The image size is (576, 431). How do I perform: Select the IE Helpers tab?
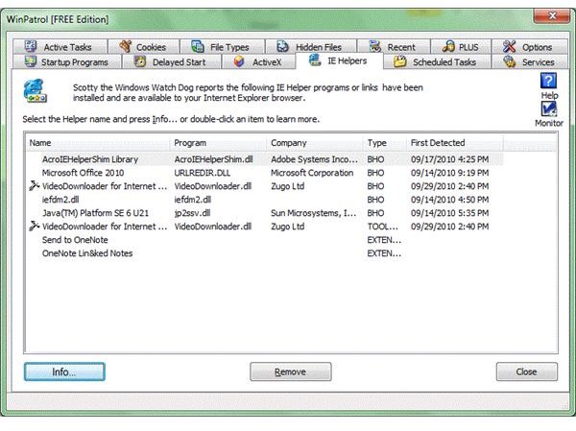(339, 60)
